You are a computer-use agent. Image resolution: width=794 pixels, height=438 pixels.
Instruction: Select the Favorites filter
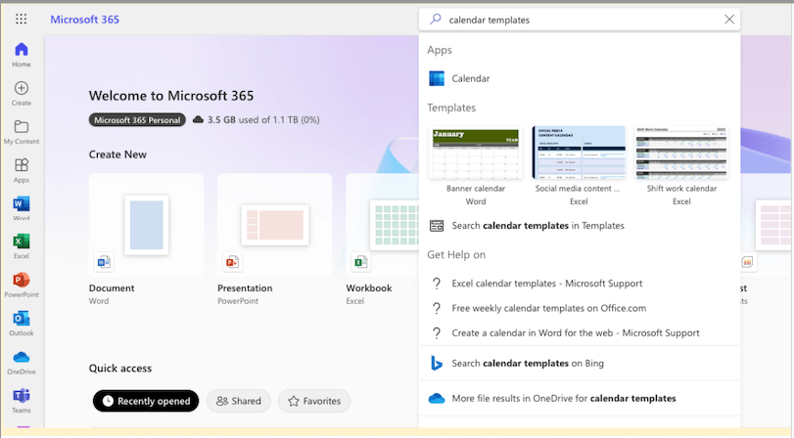(313, 401)
